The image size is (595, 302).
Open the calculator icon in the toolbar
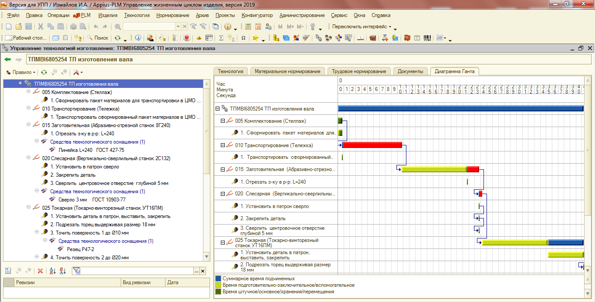(248, 27)
